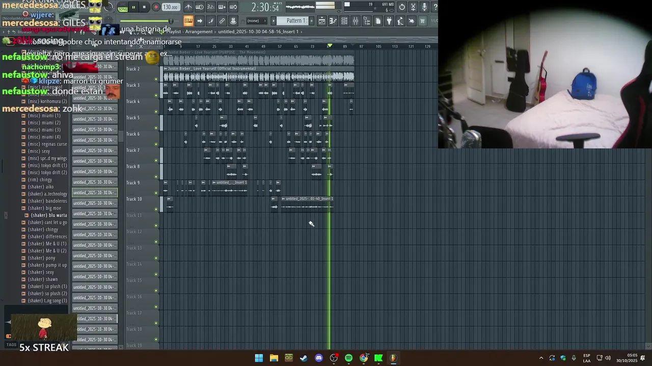Click the microphone one-click recording icon

(424, 7)
